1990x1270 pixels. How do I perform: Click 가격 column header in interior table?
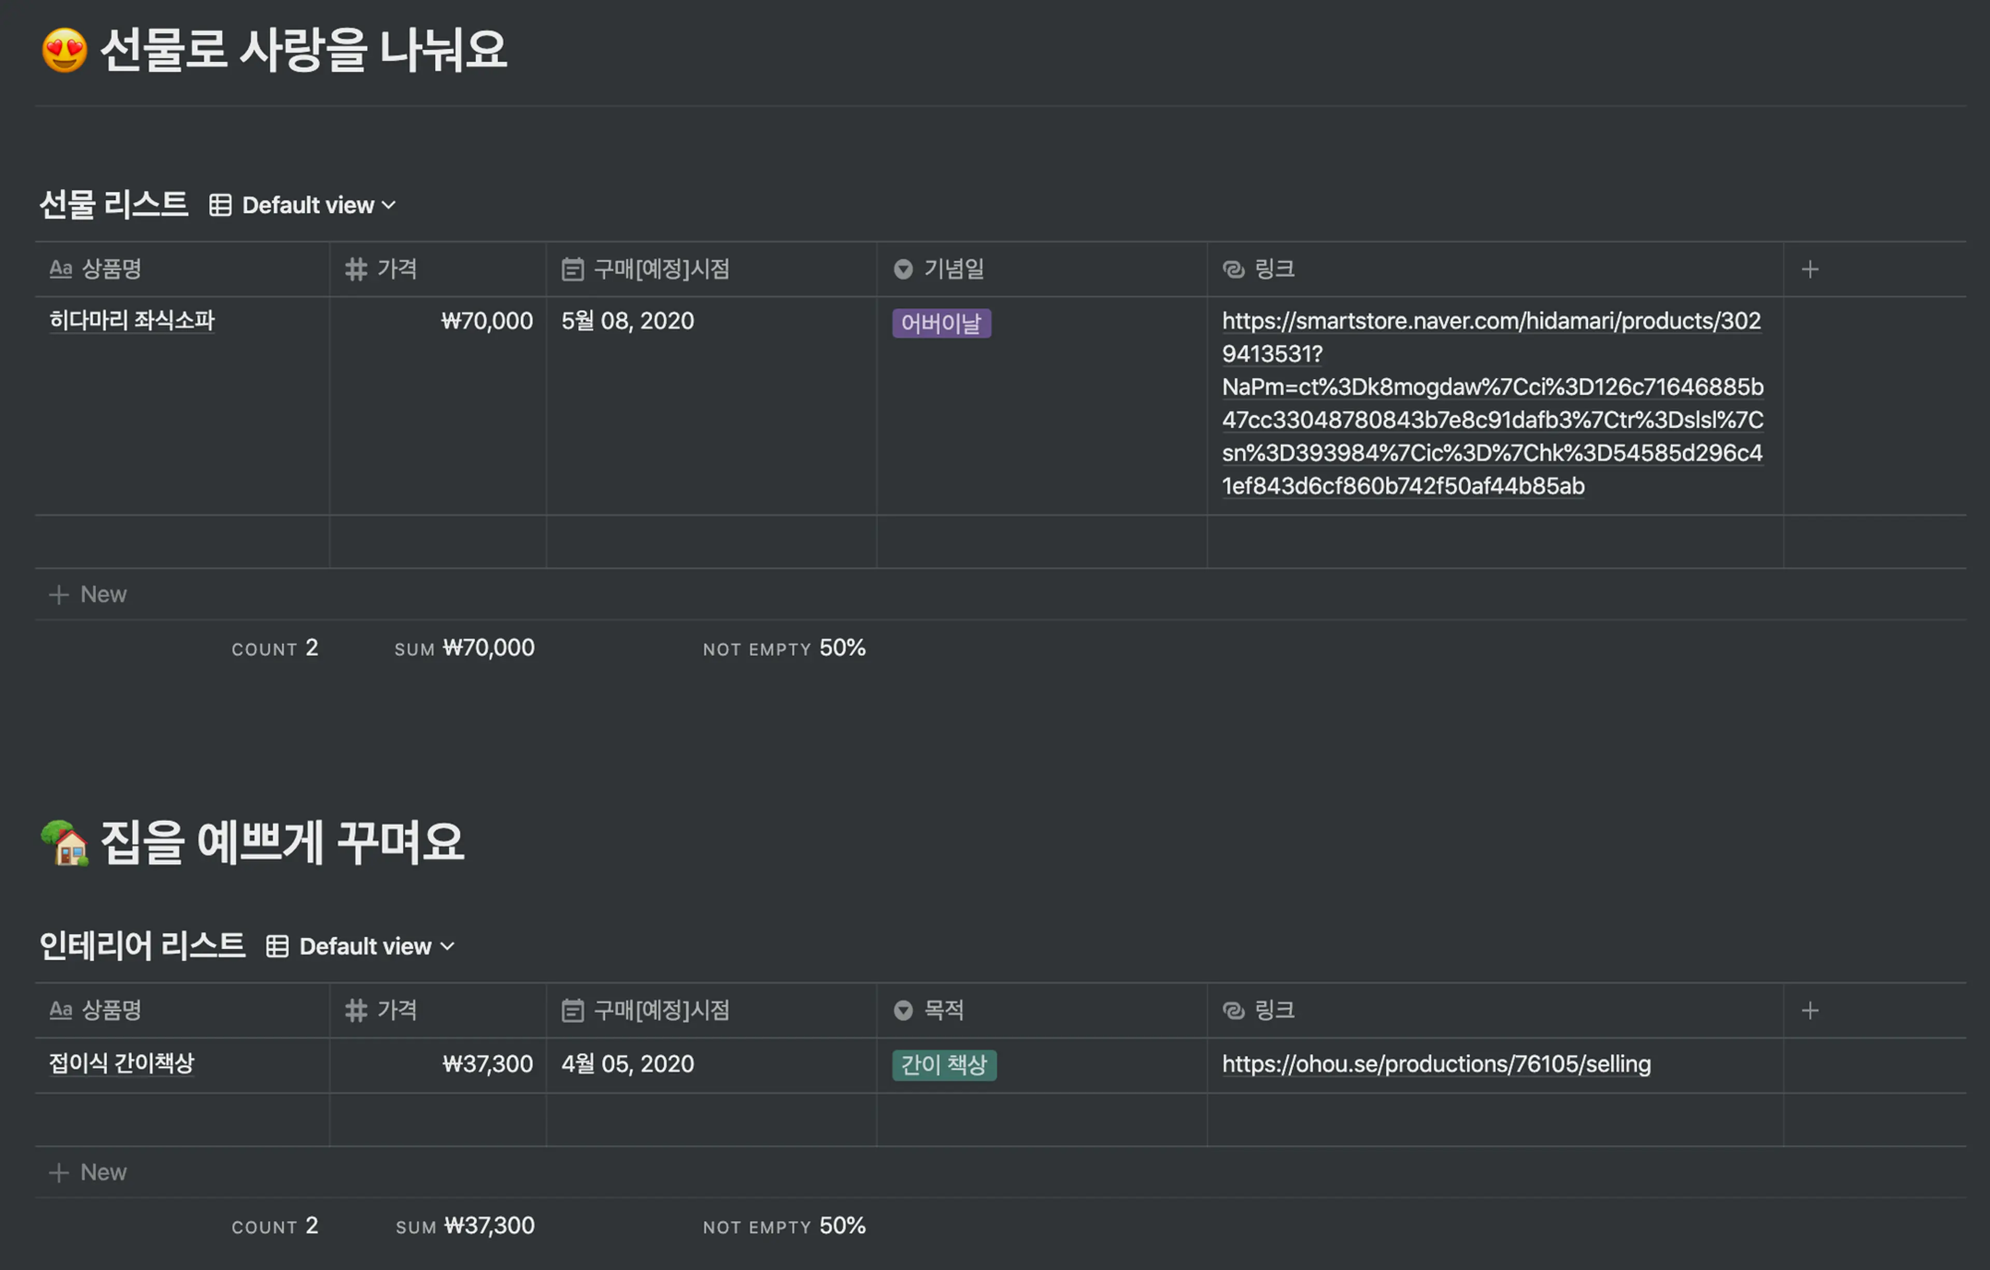point(438,1010)
